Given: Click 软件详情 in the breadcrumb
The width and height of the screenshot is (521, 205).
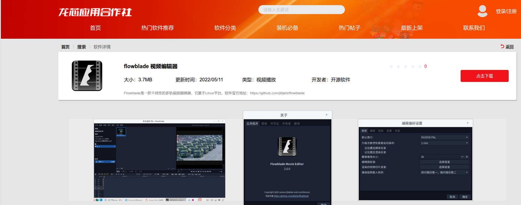Looking at the screenshot, I should (x=102, y=47).
